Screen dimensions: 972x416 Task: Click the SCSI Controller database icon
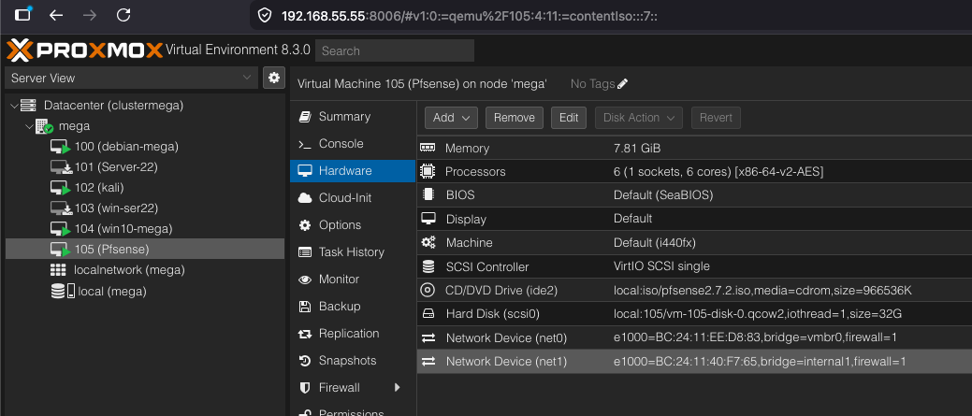428,266
